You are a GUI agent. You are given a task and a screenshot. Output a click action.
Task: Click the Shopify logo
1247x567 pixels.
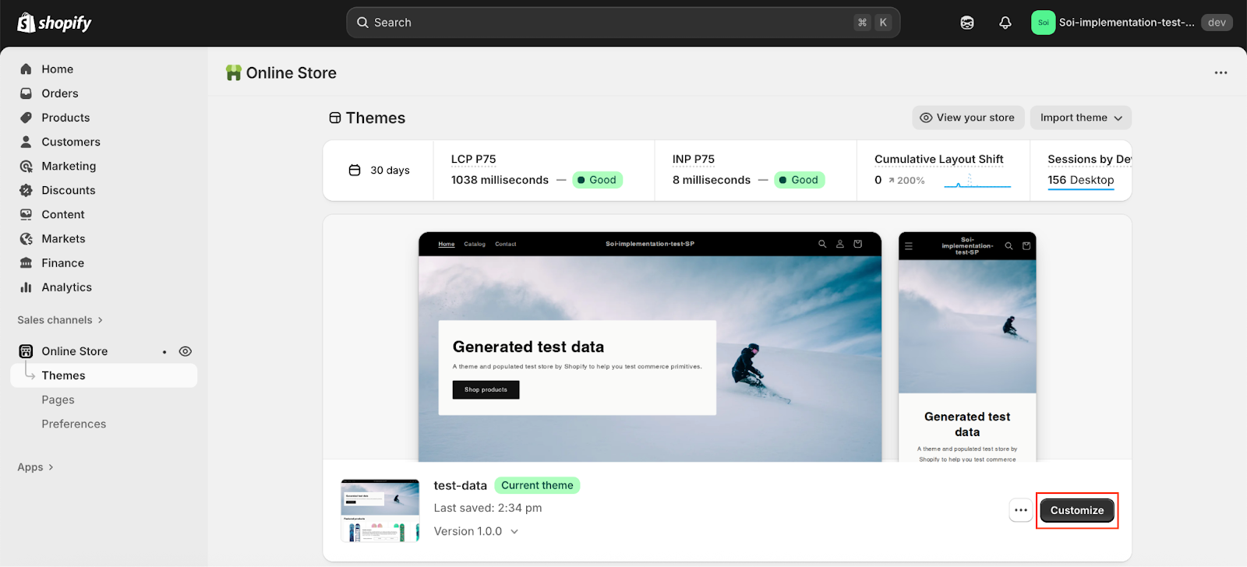coord(54,23)
